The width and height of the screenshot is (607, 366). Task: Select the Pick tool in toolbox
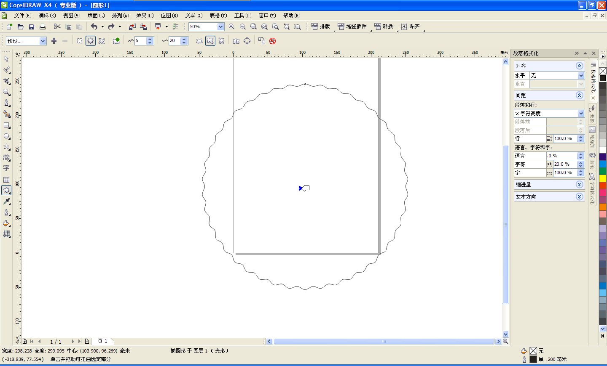point(6,59)
